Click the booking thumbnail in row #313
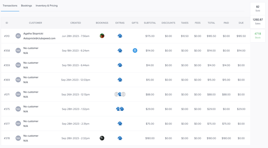The image size is (268, 148). pyautogui.click(x=102, y=36)
